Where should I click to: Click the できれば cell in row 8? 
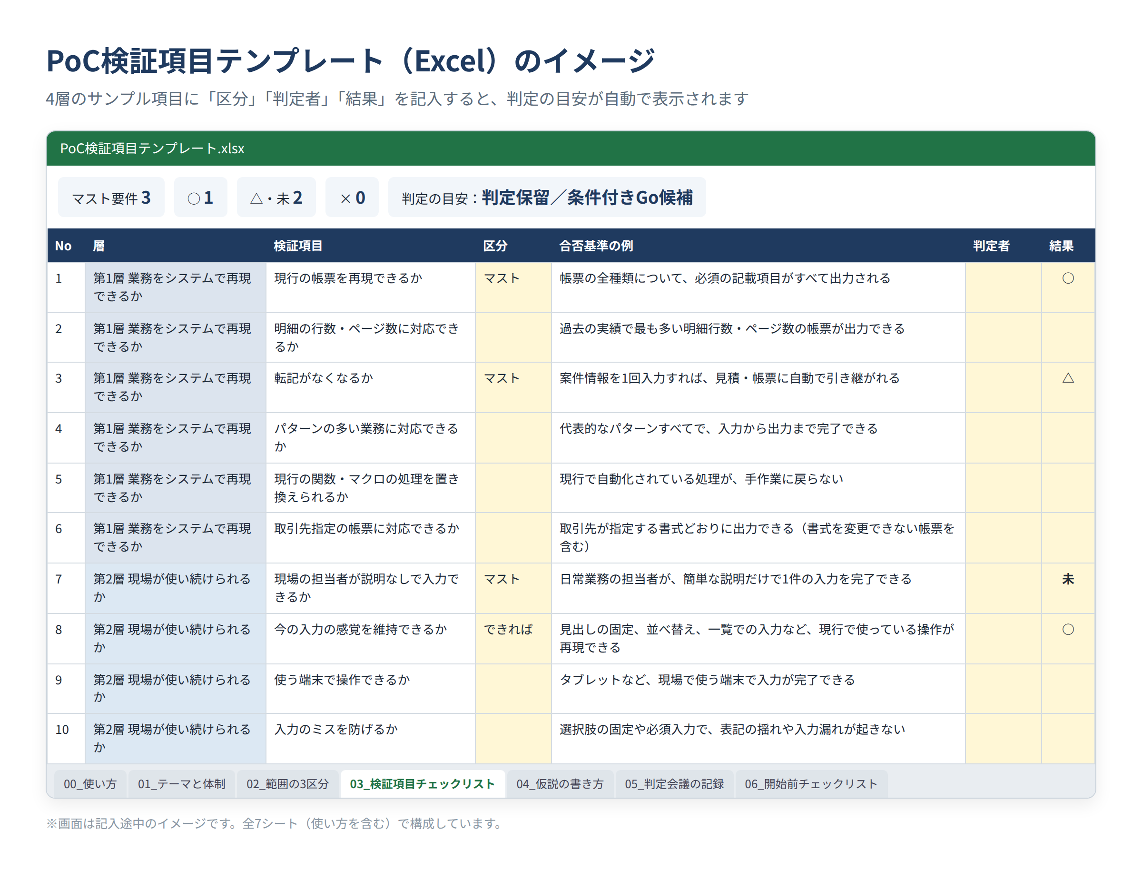click(513, 638)
